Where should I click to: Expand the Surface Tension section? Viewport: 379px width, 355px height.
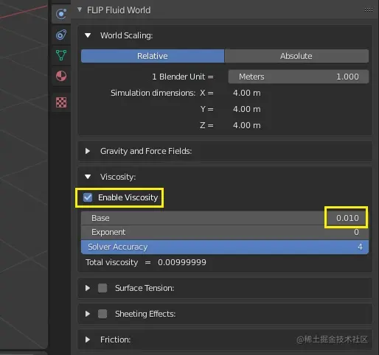[88, 288]
